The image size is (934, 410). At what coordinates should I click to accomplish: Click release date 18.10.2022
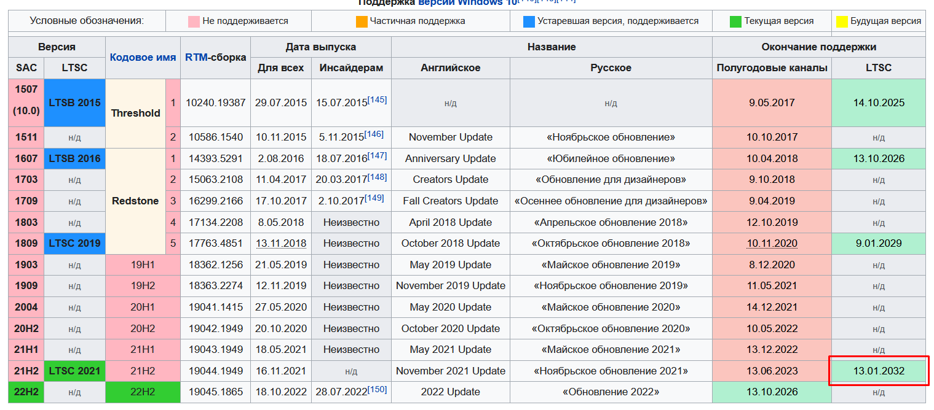(x=281, y=392)
